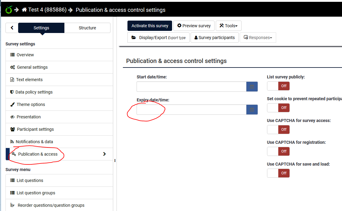
Task: Toggle Use CAPTCHA for survey access
Action: [278, 130]
